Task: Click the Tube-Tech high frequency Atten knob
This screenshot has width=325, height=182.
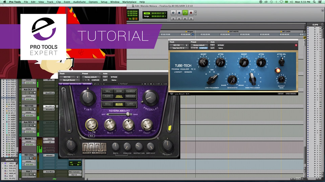Action: [261, 62]
